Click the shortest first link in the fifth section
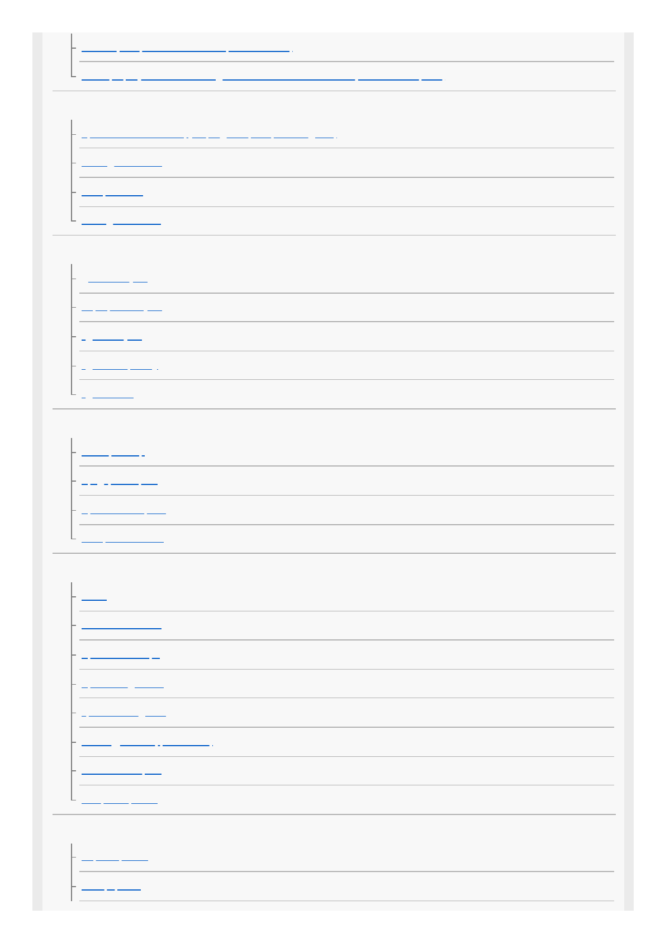This screenshot has height=942, width=665. click(94, 599)
